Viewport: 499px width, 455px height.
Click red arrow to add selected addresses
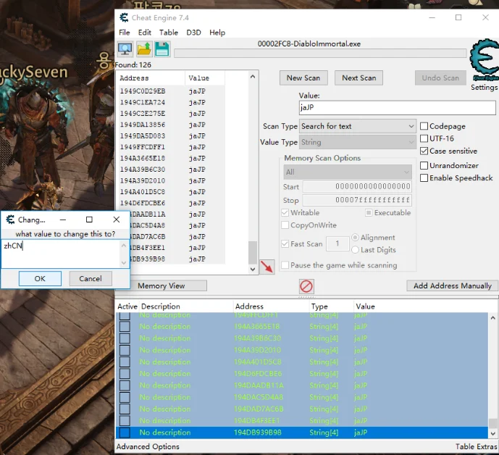tap(267, 267)
